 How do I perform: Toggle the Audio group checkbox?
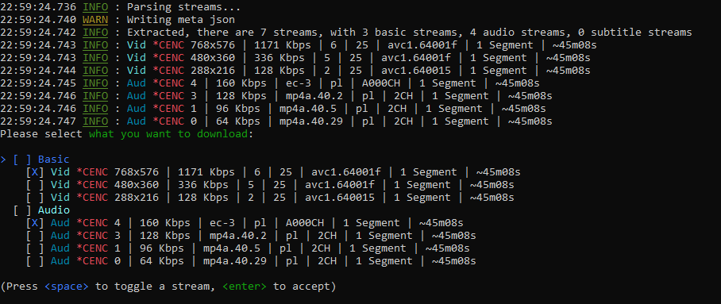pyautogui.click(x=22, y=210)
